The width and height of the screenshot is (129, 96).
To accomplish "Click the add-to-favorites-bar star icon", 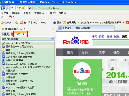I will (x=17, y=23).
